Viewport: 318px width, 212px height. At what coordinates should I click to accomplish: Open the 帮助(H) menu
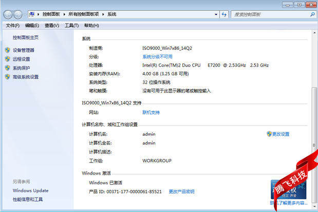tap(91, 26)
